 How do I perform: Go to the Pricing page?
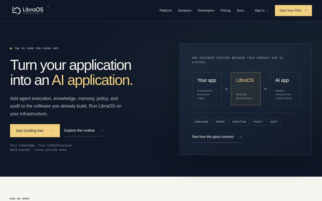[x=226, y=11]
